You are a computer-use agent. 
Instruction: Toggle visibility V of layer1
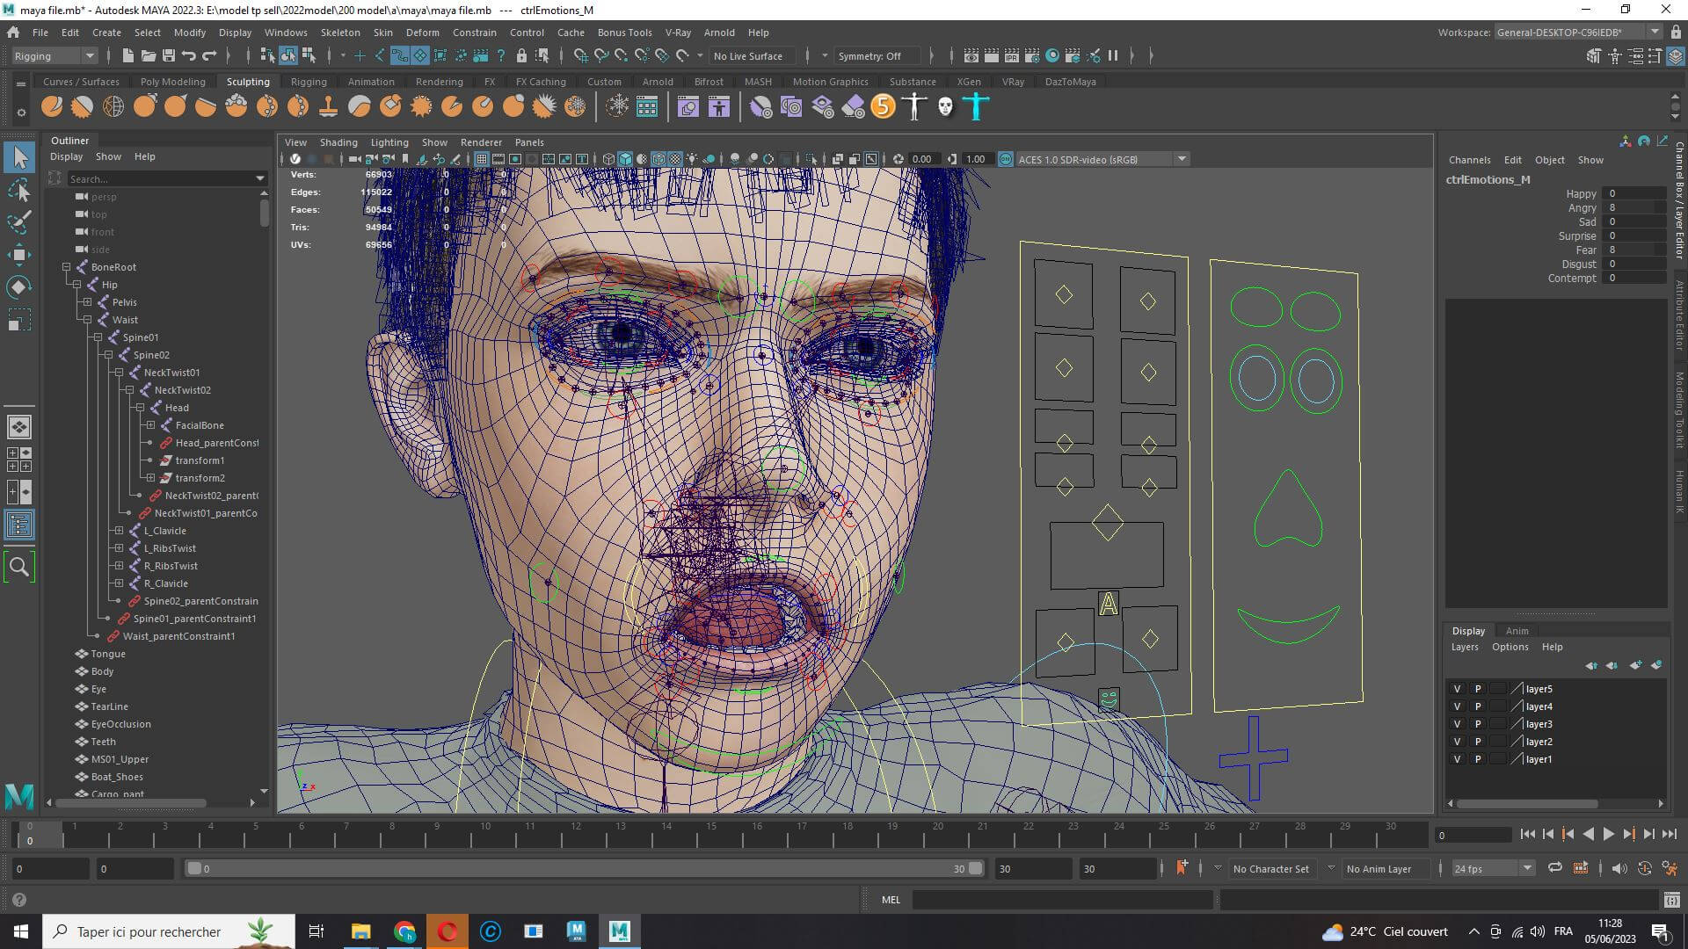pos(1457,759)
